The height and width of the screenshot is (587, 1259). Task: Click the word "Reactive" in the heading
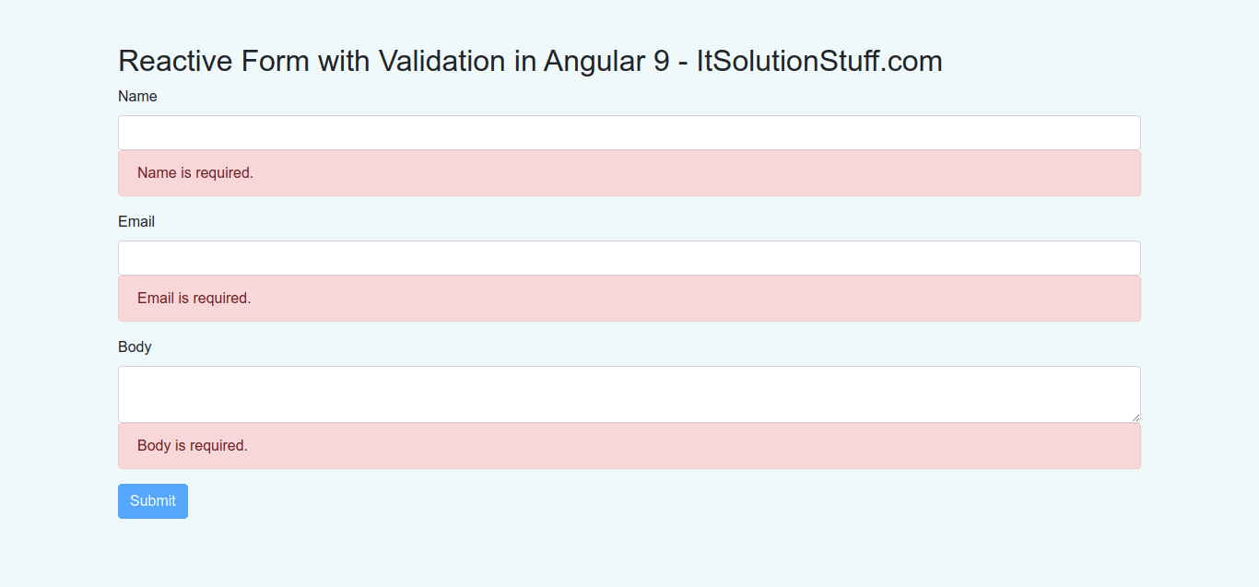176,62
